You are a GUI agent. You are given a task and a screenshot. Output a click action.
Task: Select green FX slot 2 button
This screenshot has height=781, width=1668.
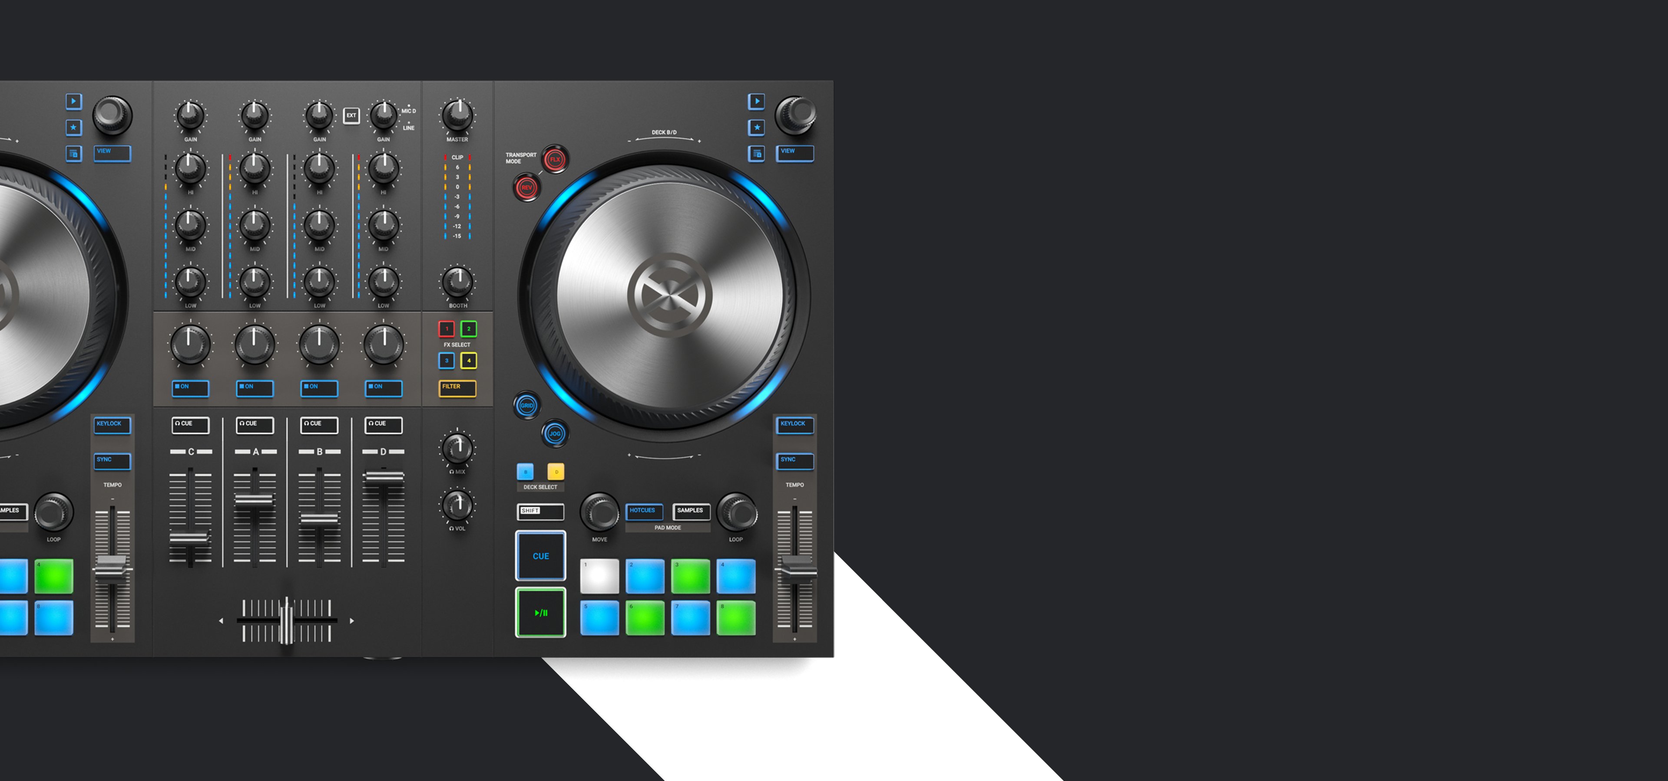(469, 329)
